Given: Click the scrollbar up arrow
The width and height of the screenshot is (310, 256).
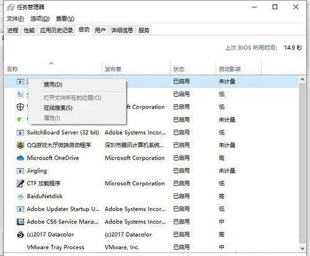Looking at the screenshot, I should (x=303, y=79).
